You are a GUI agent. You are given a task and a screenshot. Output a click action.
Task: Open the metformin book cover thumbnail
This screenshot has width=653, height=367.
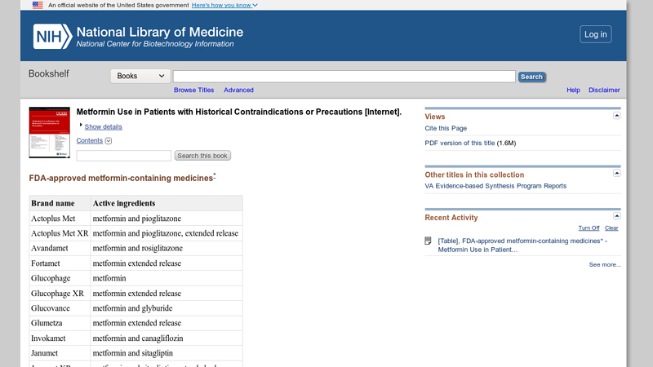pyautogui.click(x=50, y=132)
